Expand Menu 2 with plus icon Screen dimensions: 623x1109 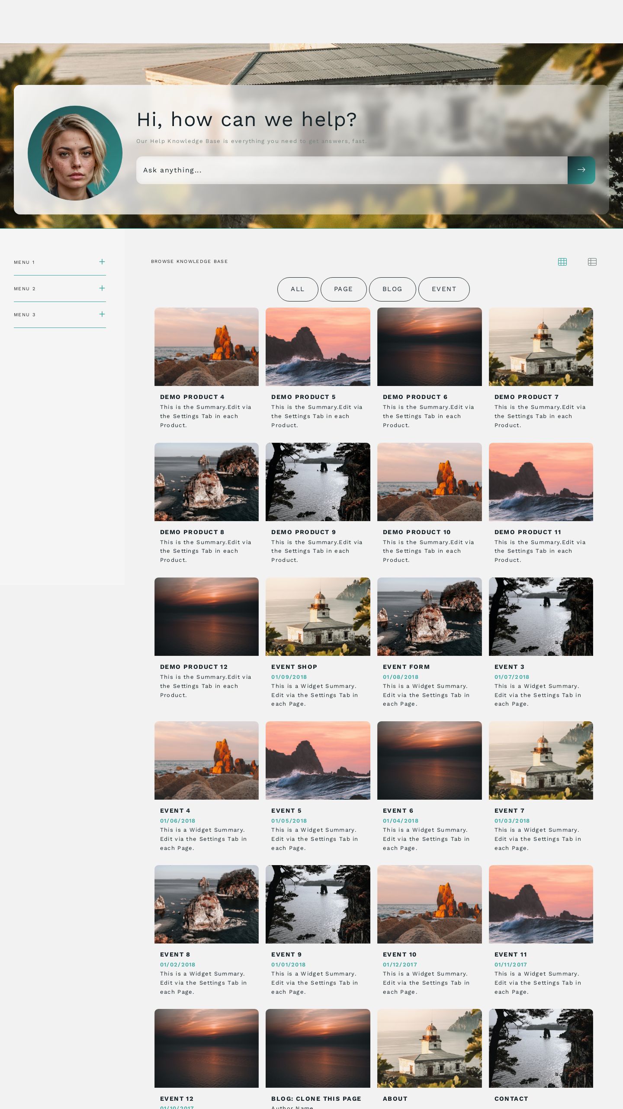[102, 288]
